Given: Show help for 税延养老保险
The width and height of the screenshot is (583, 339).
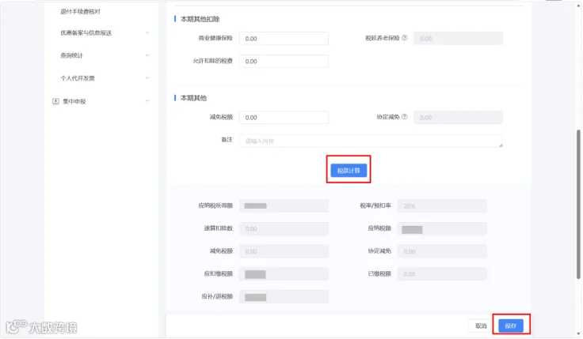Looking at the screenshot, I should [405, 38].
